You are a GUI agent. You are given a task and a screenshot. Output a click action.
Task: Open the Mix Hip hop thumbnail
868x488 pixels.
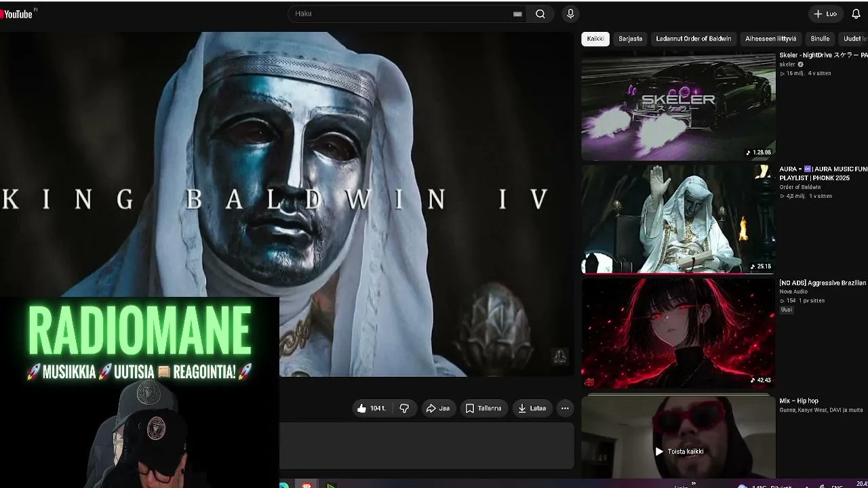tap(678, 437)
